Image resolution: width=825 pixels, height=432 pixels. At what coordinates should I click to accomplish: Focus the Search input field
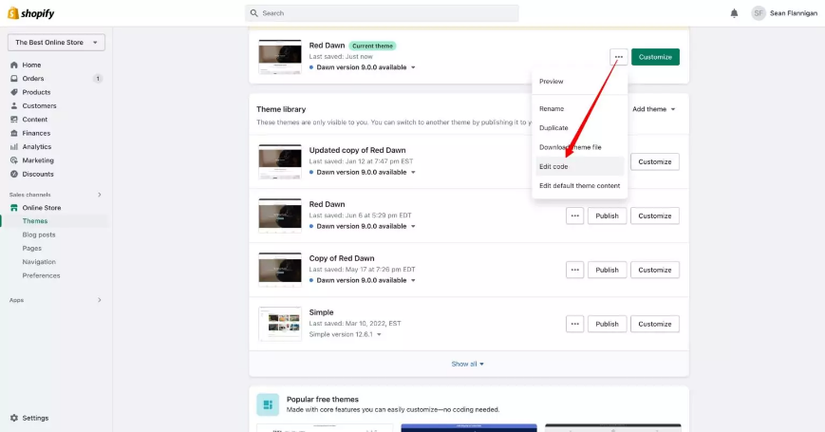pos(382,13)
